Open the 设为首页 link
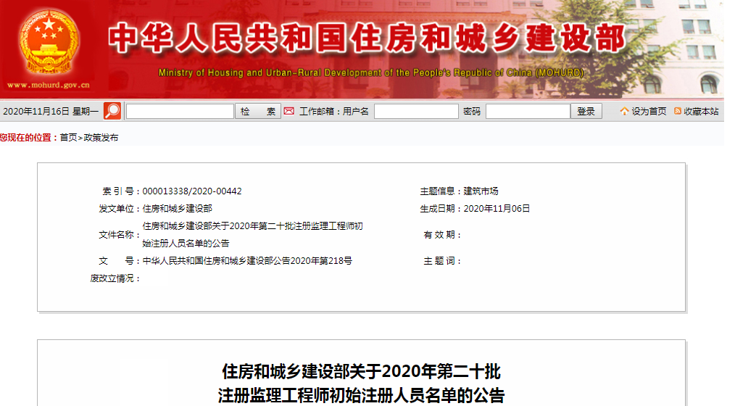Viewport: 735px width, 406px height. tap(649, 111)
